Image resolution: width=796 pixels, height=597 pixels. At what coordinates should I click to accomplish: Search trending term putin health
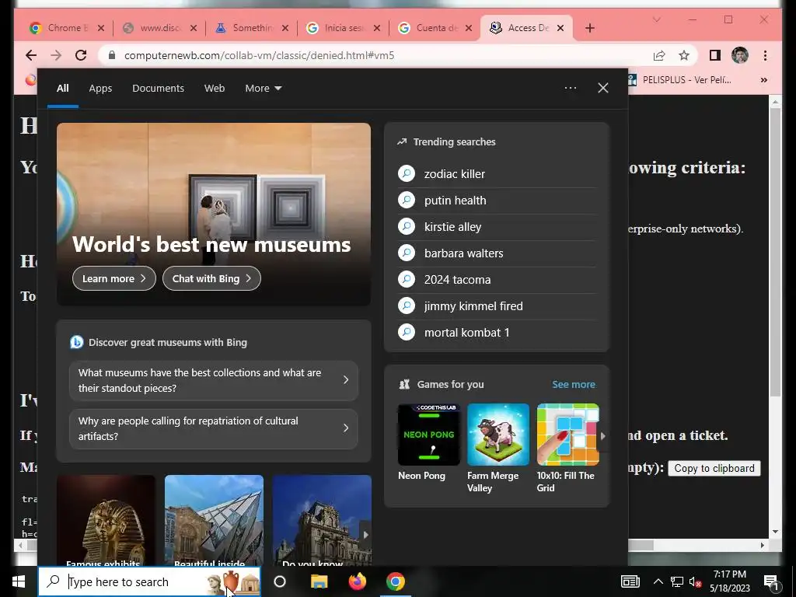pyautogui.click(x=497, y=201)
